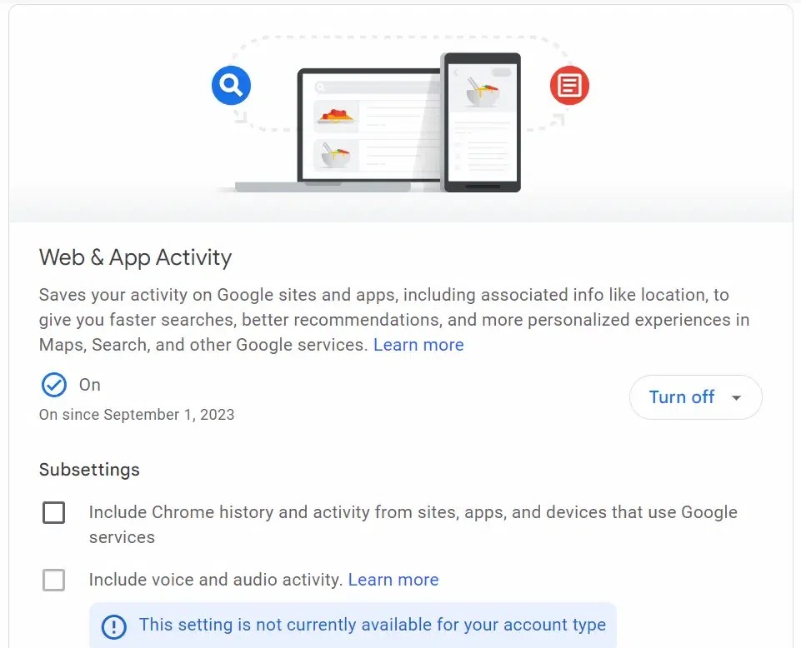This screenshot has width=801, height=648.
Task: Click the Web & App Activity heading
Action: click(135, 257)
